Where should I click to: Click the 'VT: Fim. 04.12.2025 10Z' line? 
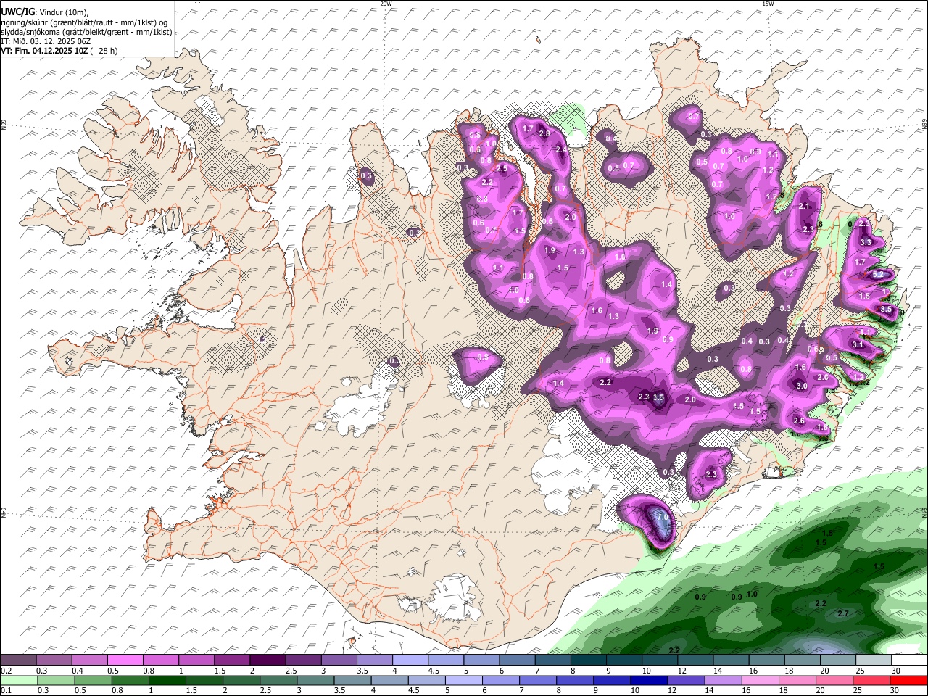[59, 51]
